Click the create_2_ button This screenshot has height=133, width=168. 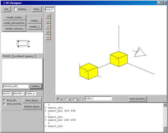[x=35, y=27]
